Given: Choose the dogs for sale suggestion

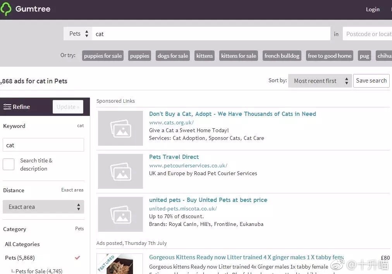Looking at the screenshot, I should (x=173, y=56).
